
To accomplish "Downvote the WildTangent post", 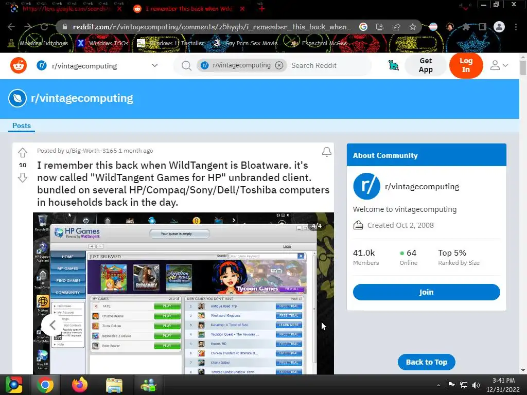I will click(23, 177).
